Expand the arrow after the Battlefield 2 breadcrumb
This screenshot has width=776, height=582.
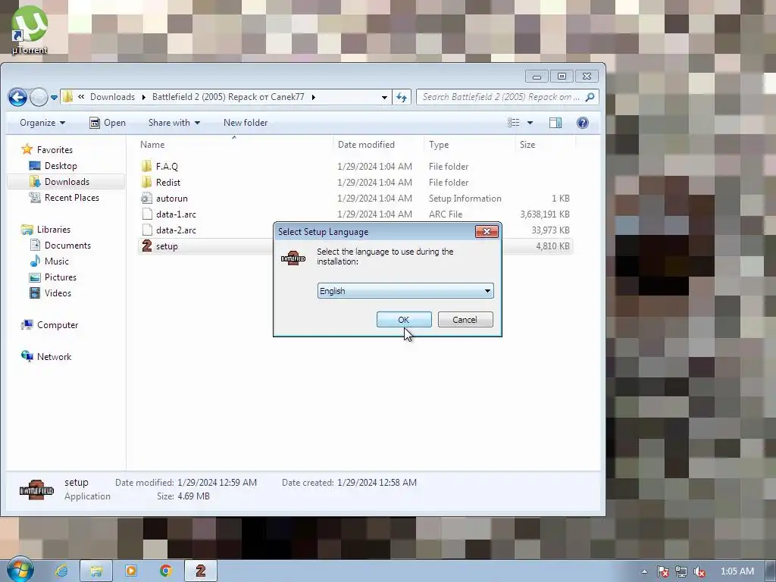pyautogui.click(x=313, y=97)
